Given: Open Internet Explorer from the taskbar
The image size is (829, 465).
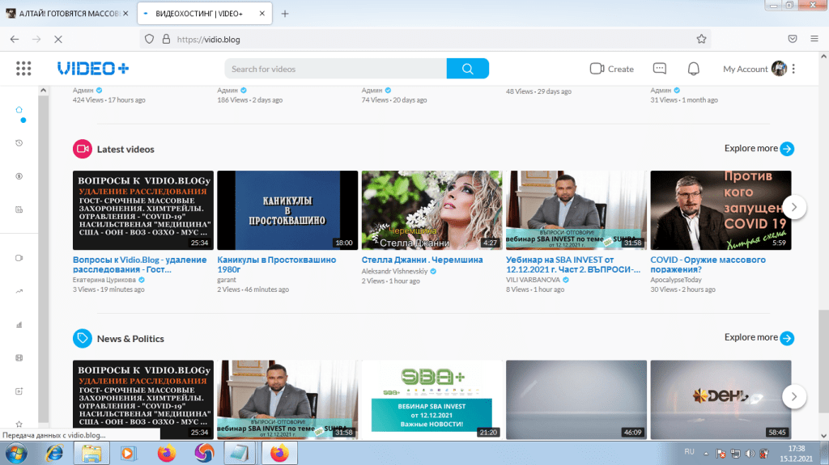Looking at the screenshot, I should click(50, 453).
